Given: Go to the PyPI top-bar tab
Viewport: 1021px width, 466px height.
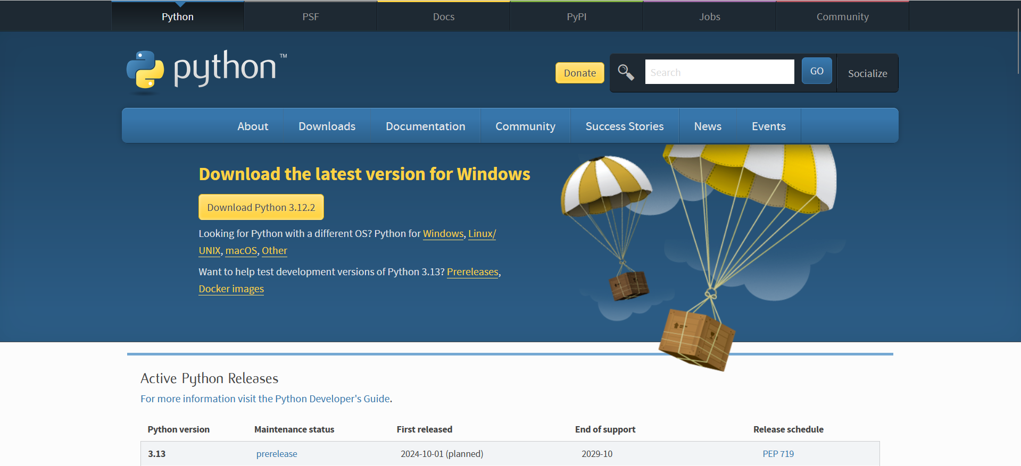Looking at the screenshot, I should click(x=577, y=16).
